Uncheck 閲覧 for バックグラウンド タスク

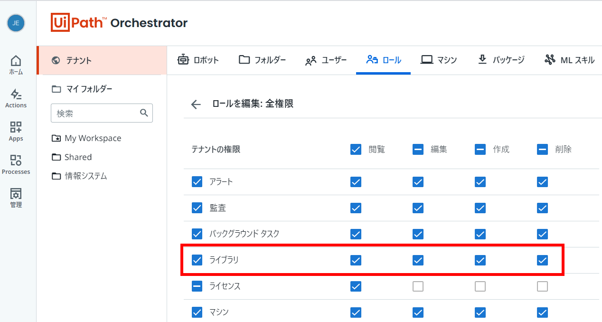tap(356, 234)
